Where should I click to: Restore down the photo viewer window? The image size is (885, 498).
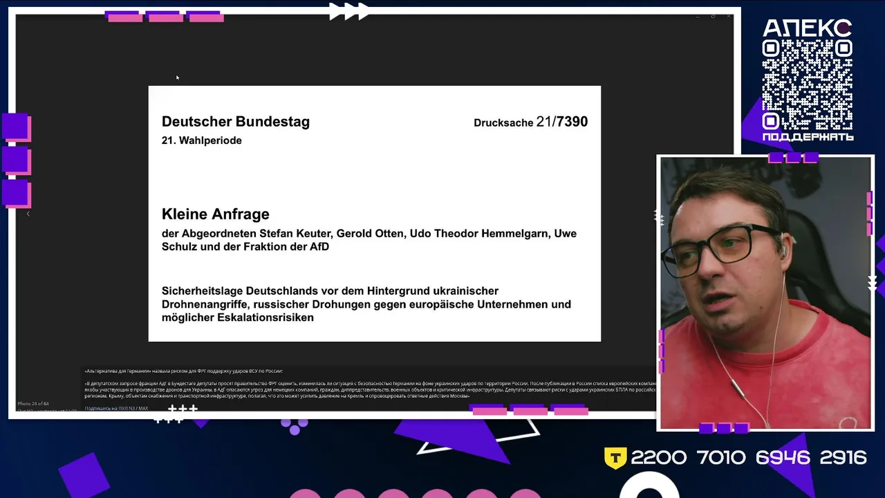tap(713, 16)
